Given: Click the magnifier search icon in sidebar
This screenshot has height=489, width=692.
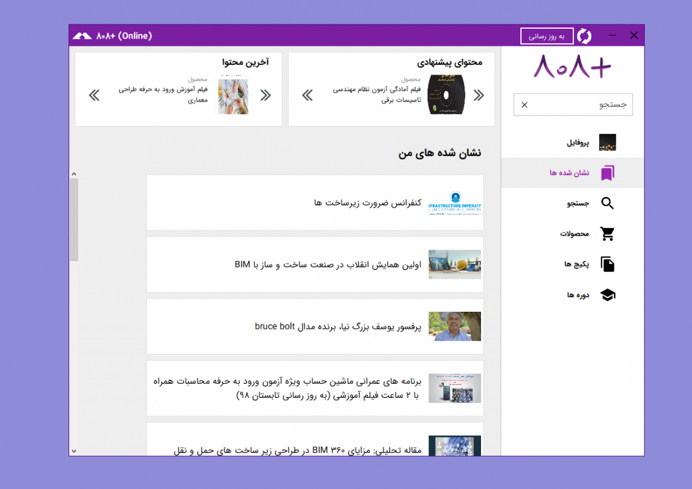Looking at the screenshot, I should pyautogui.click(x=608, y=203).
